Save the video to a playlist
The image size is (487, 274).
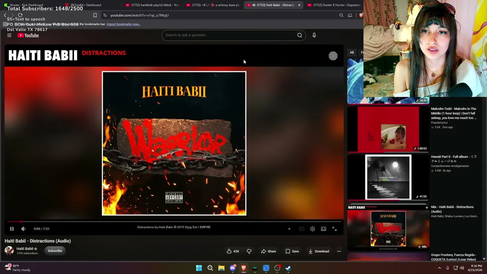[x=292, y=251]
